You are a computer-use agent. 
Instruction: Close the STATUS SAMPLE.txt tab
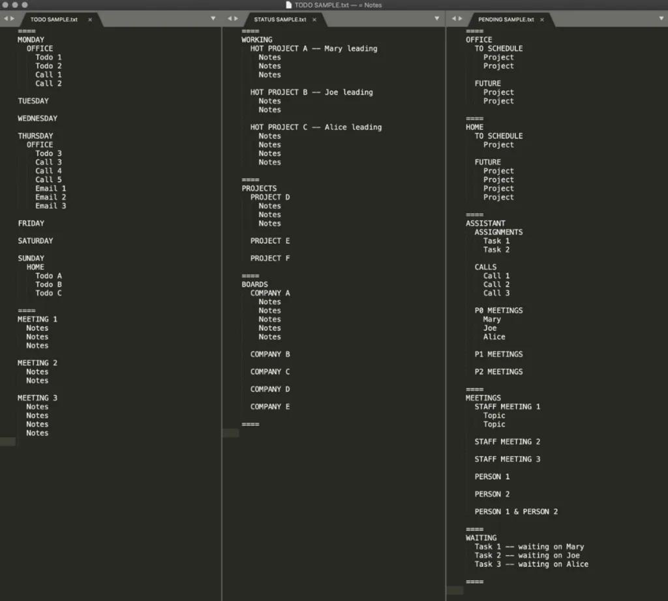[x=314, y=20]
